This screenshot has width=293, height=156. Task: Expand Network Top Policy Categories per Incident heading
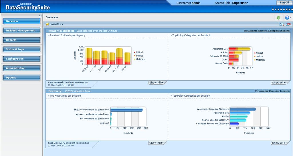pos(190,35)
